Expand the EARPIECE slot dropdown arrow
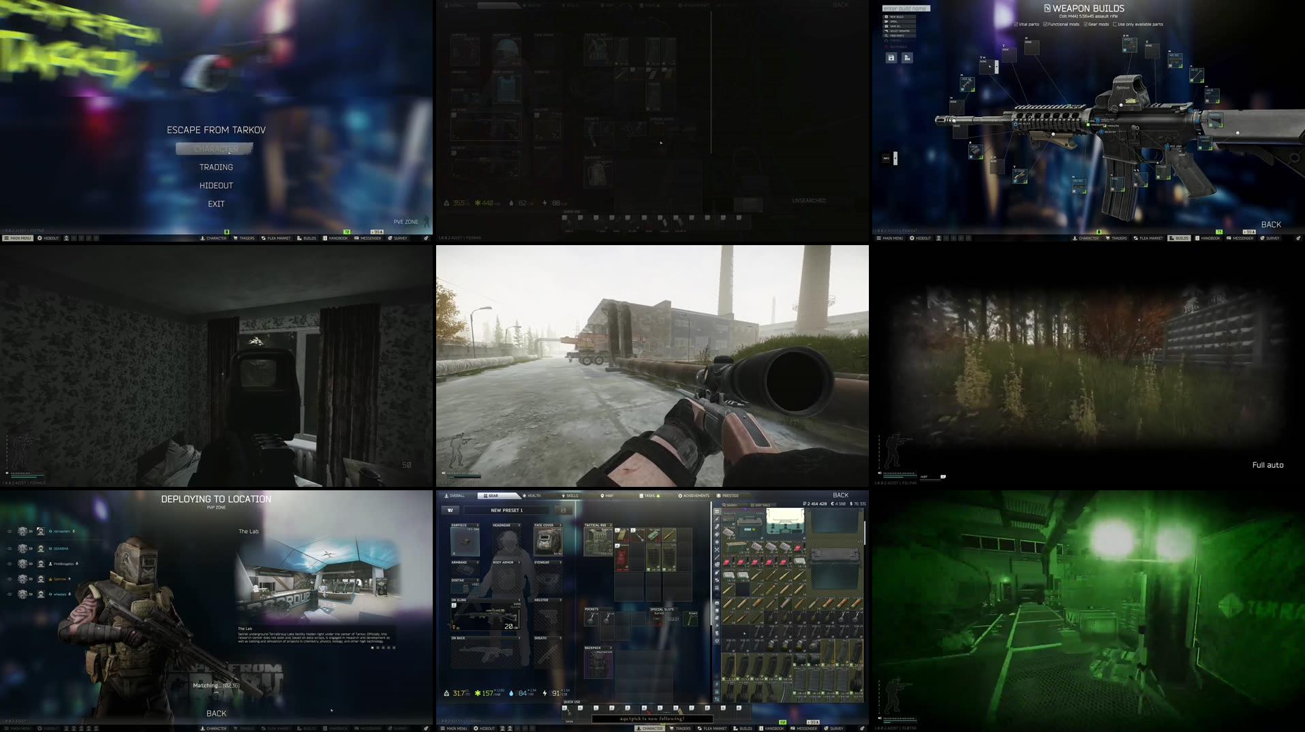 pyautogui.click(x=478, y=525)
